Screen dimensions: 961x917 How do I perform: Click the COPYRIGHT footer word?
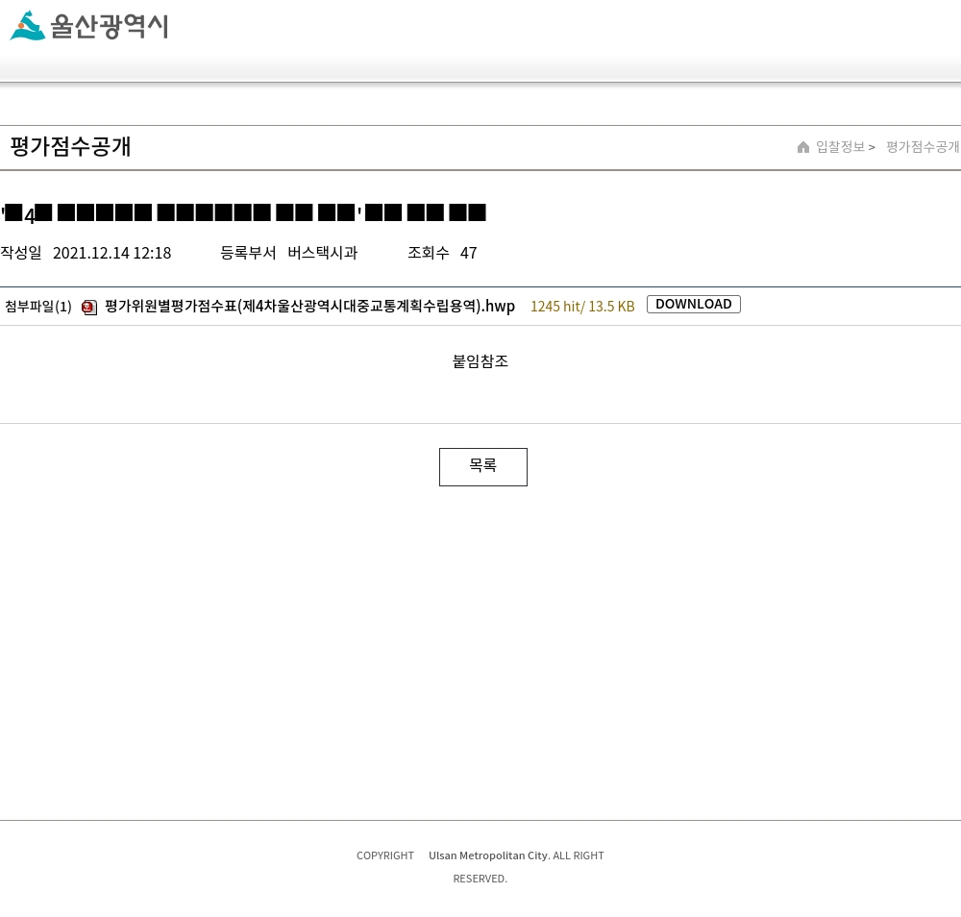[x=385, y=855]
